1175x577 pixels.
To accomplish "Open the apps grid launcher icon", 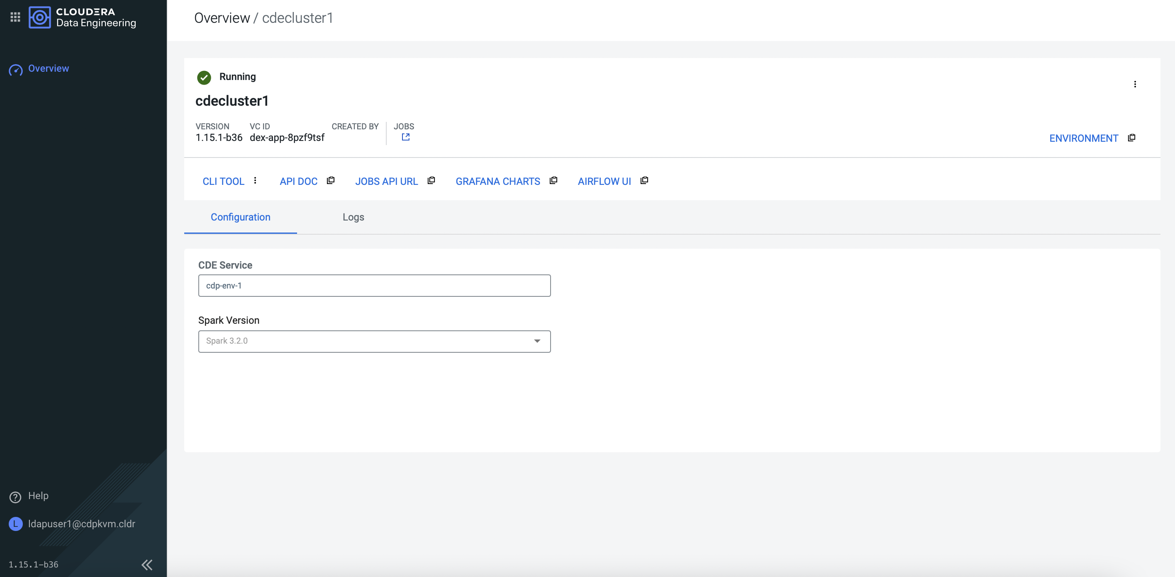I will (15, 17).
